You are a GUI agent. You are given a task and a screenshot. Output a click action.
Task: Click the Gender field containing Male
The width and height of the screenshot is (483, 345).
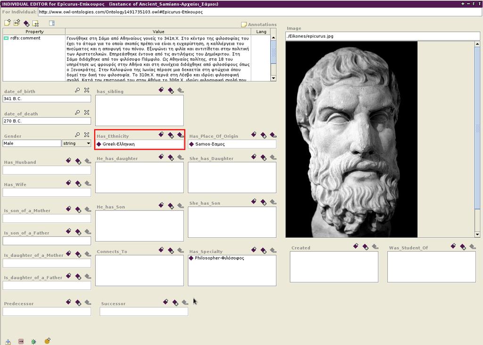[x=32, y=143]
